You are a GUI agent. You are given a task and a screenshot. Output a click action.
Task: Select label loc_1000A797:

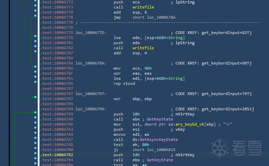click(x=91, y=94)
